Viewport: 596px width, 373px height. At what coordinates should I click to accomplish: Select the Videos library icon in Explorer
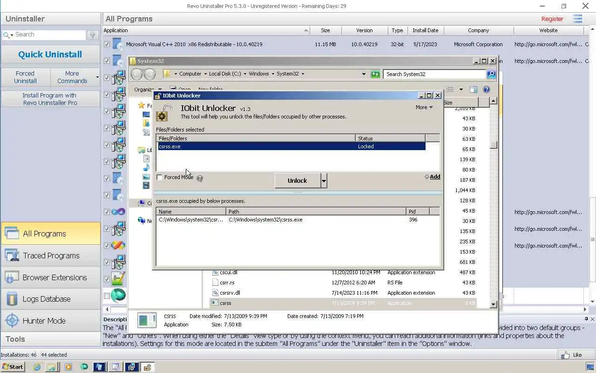[x=146, y=185]
